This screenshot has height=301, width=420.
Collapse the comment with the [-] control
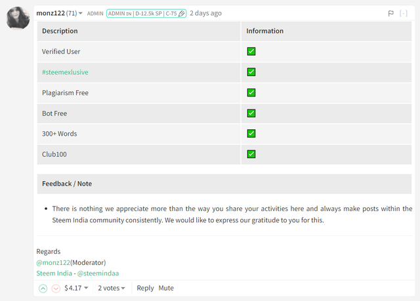[x=404, y=13]
